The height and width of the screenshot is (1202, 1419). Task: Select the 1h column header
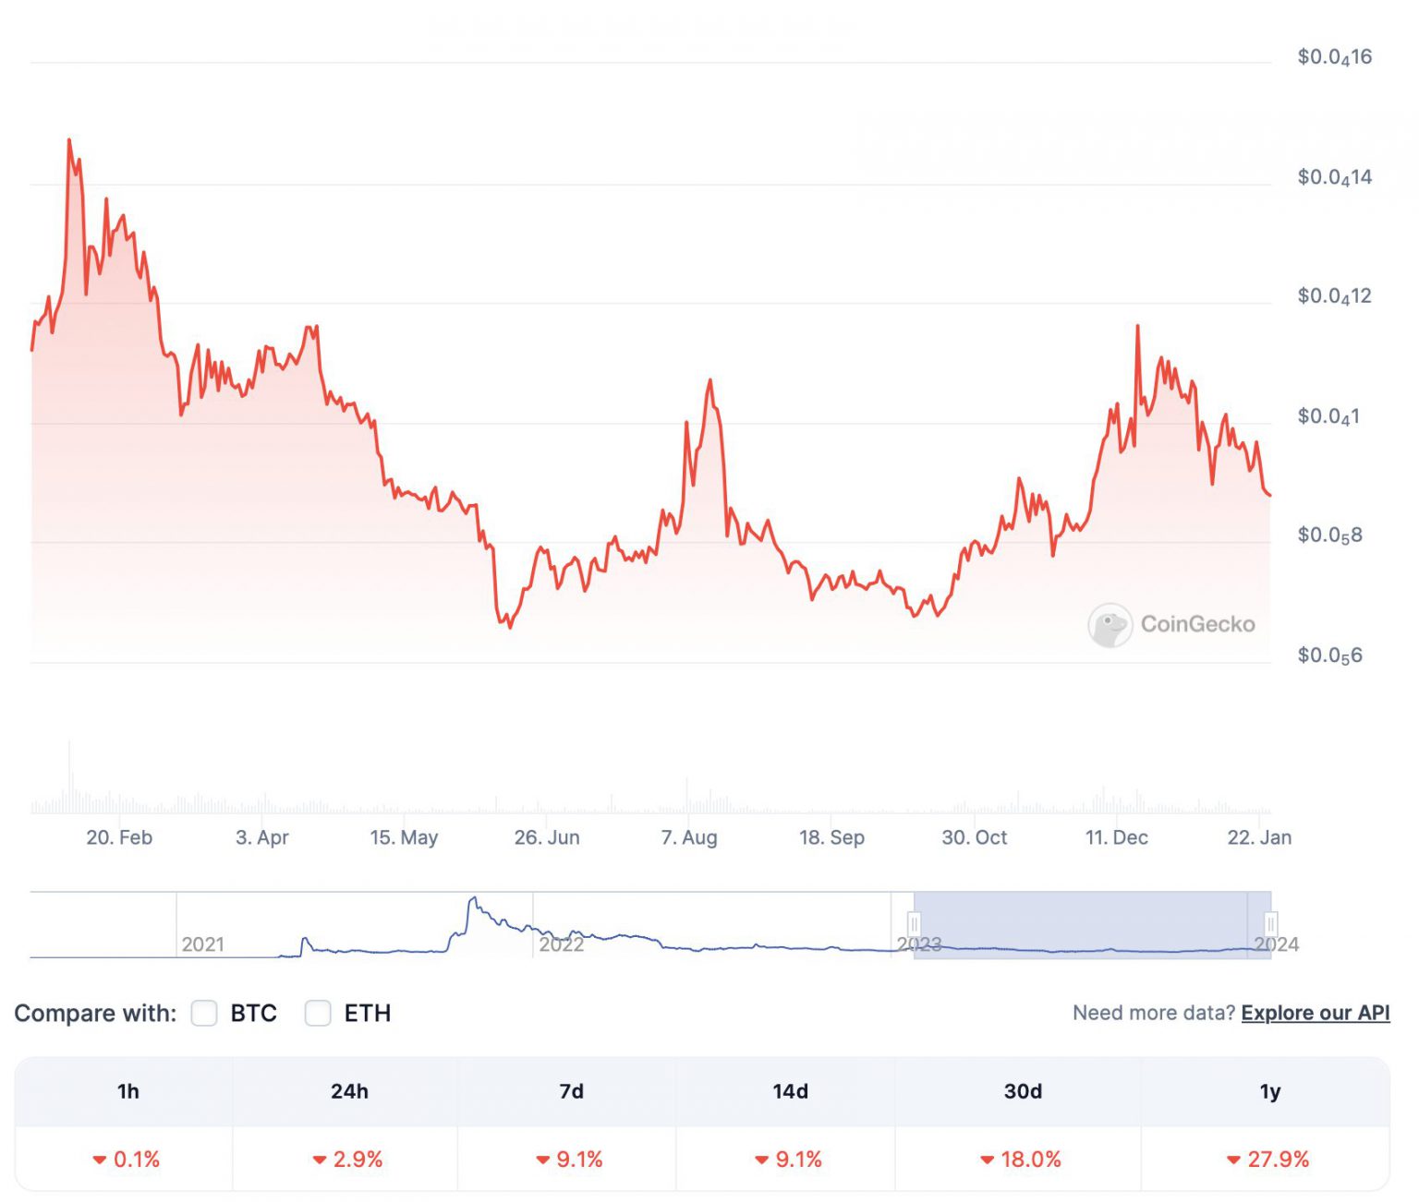pos(127,1091)
